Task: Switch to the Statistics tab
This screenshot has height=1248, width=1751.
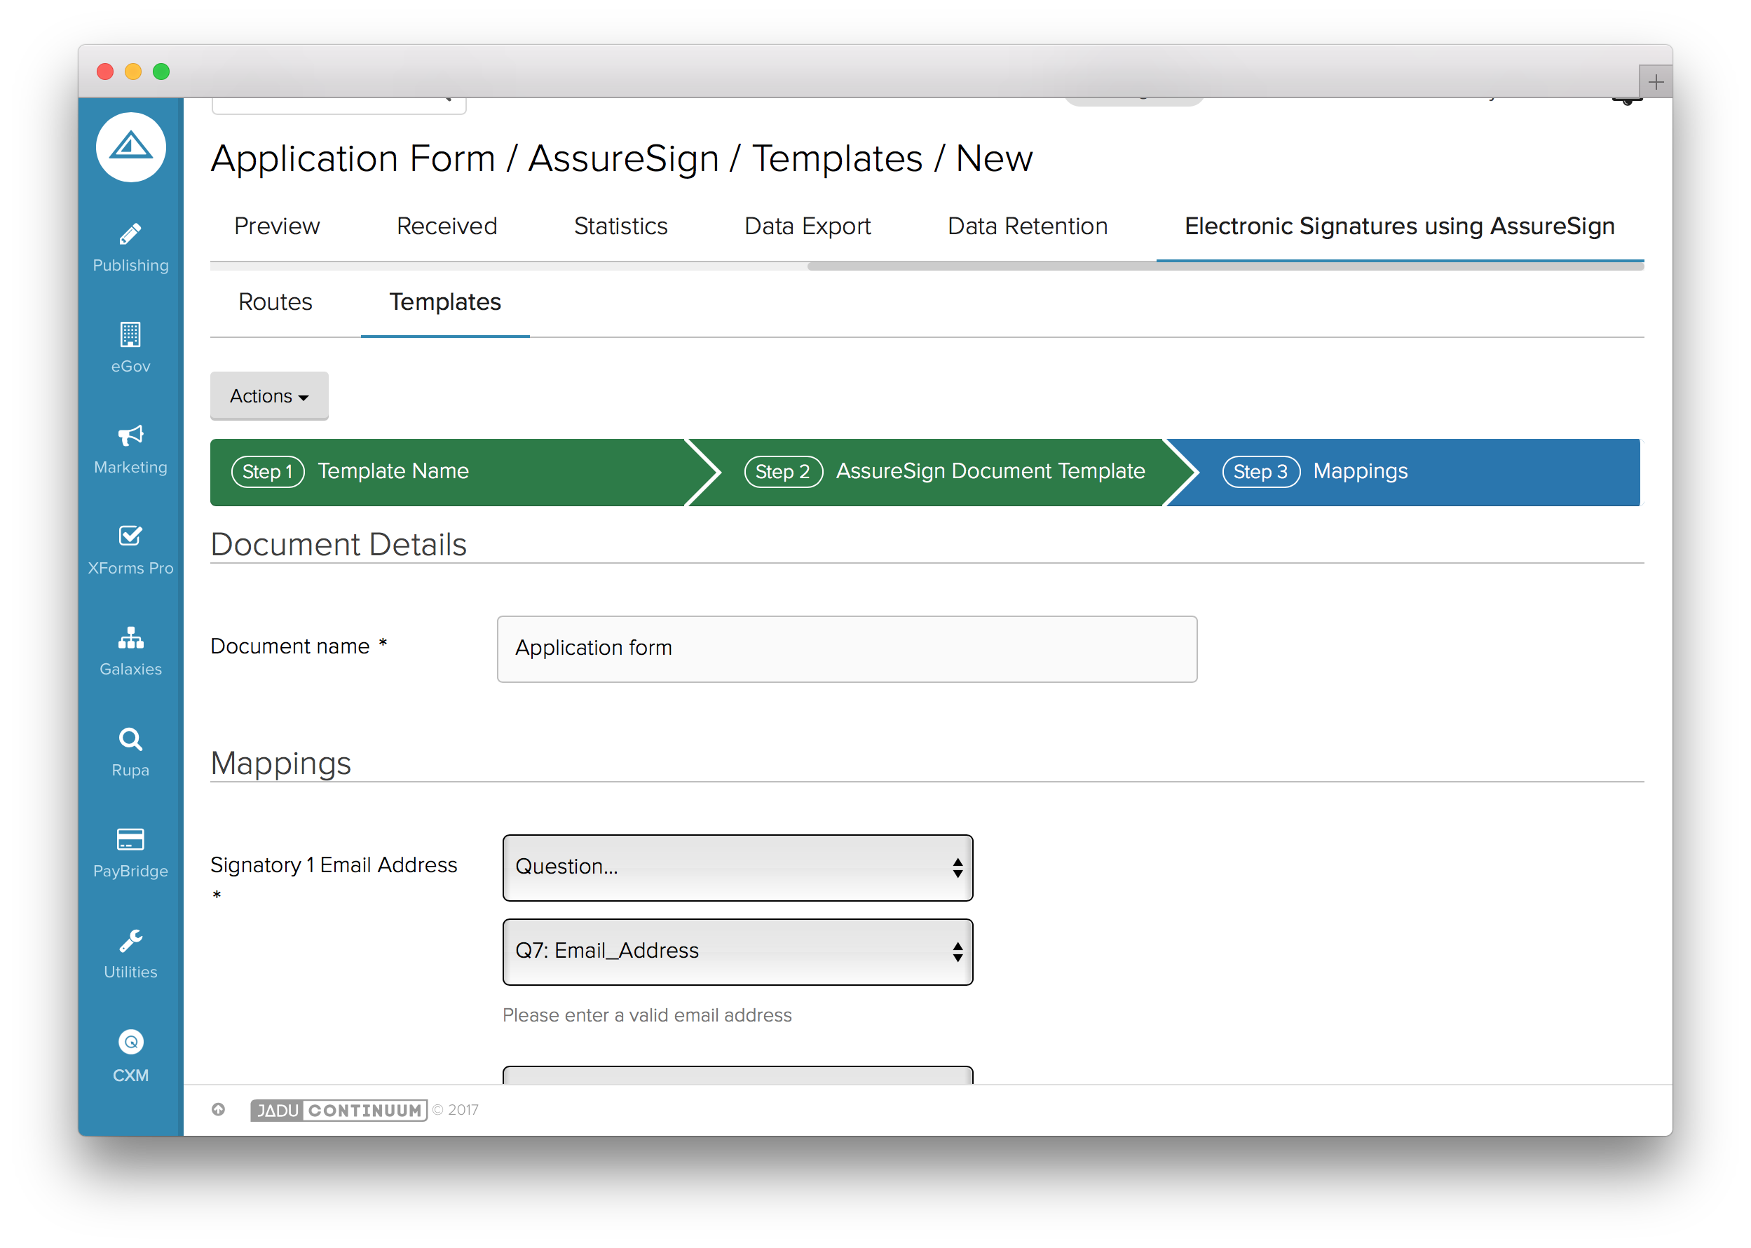Action: click(x=620, y=226)
